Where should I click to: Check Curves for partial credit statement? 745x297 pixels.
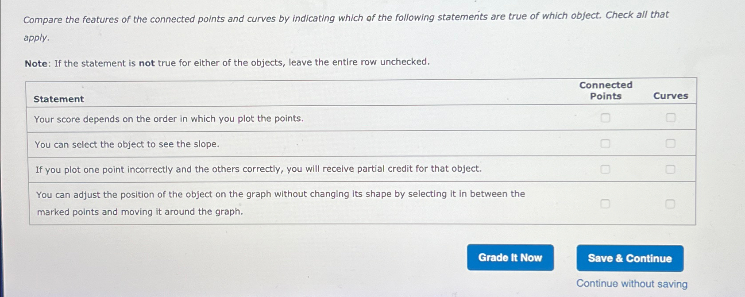671,169
